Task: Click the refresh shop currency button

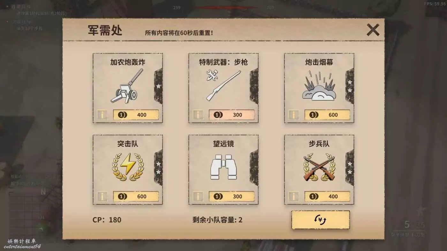Action: (x=321, y=220)
